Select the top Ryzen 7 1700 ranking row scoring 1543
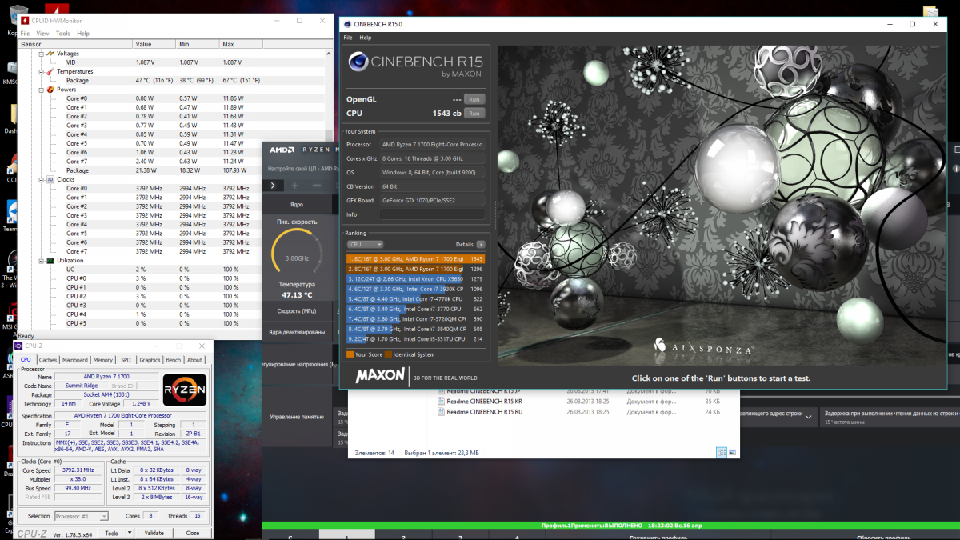This screenshot has width=960, height=540. pyautogui.click(x=415, y=259)
